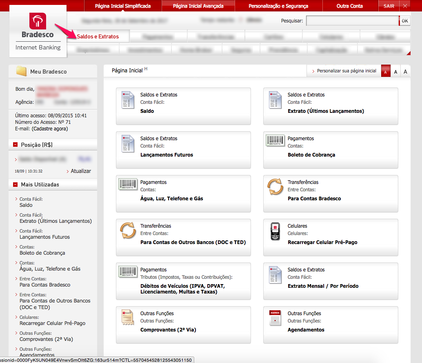
Task: Open the Saldos e Extratos menu
Action: [x=98, y=37]
